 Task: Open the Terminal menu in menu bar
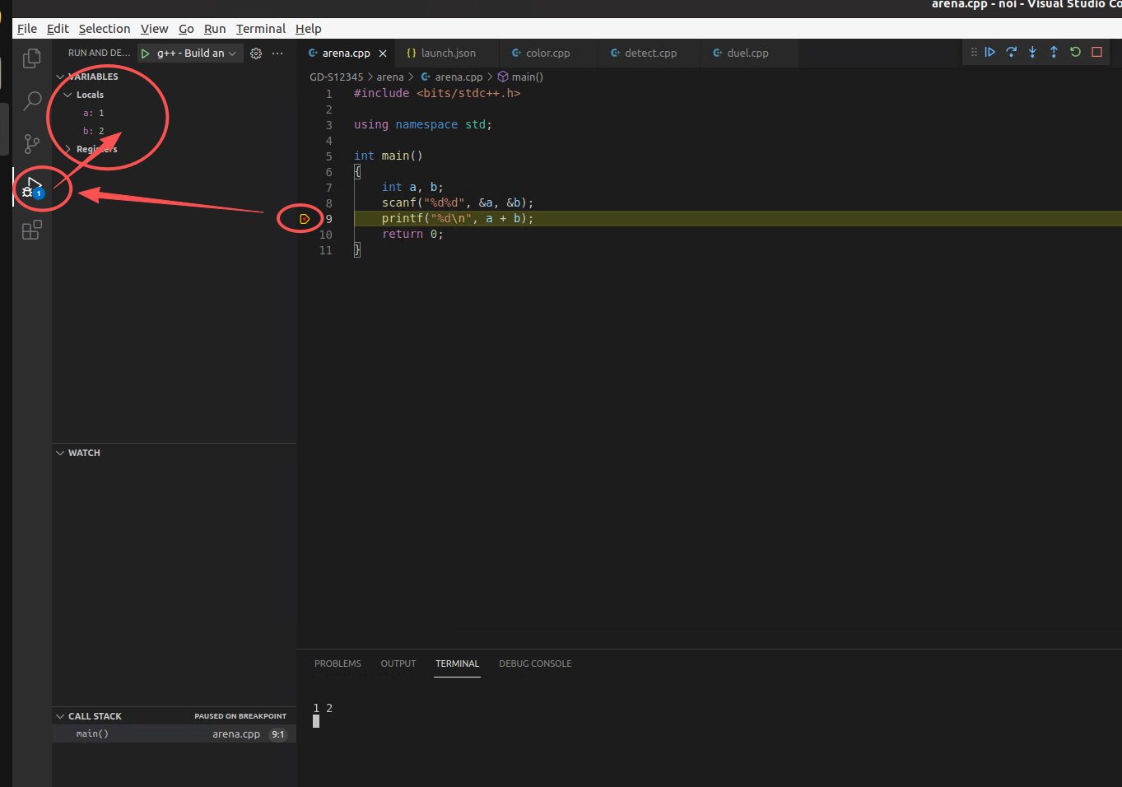click(260, 29)
